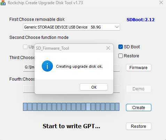Screen dimensions: 166x140
Task: Click the Create button
Action: (139, 107)
